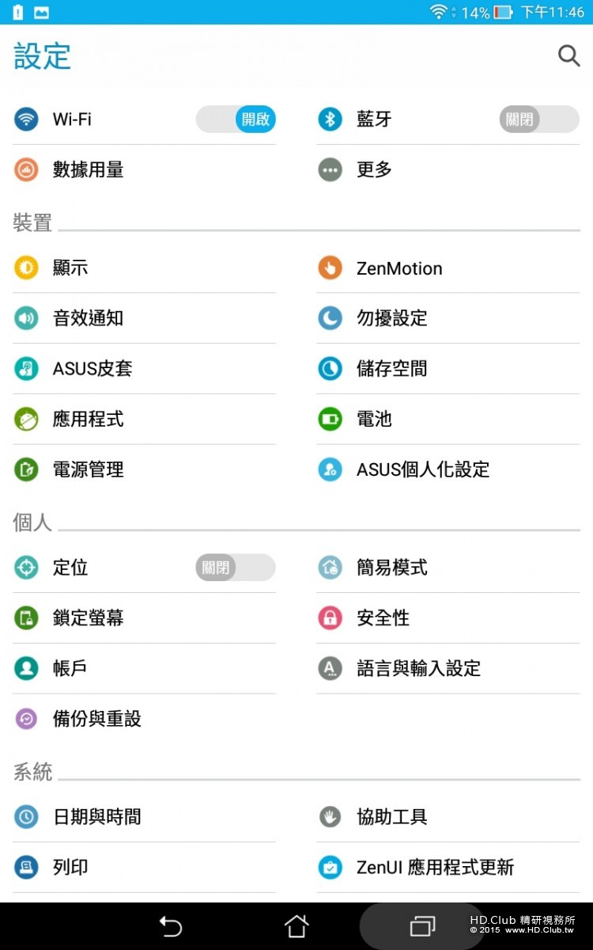Tap the 勿擾設定 moon icon
The width and height of the screenshot is (593, 950).
pyautogui.click(x=330, y=318)
